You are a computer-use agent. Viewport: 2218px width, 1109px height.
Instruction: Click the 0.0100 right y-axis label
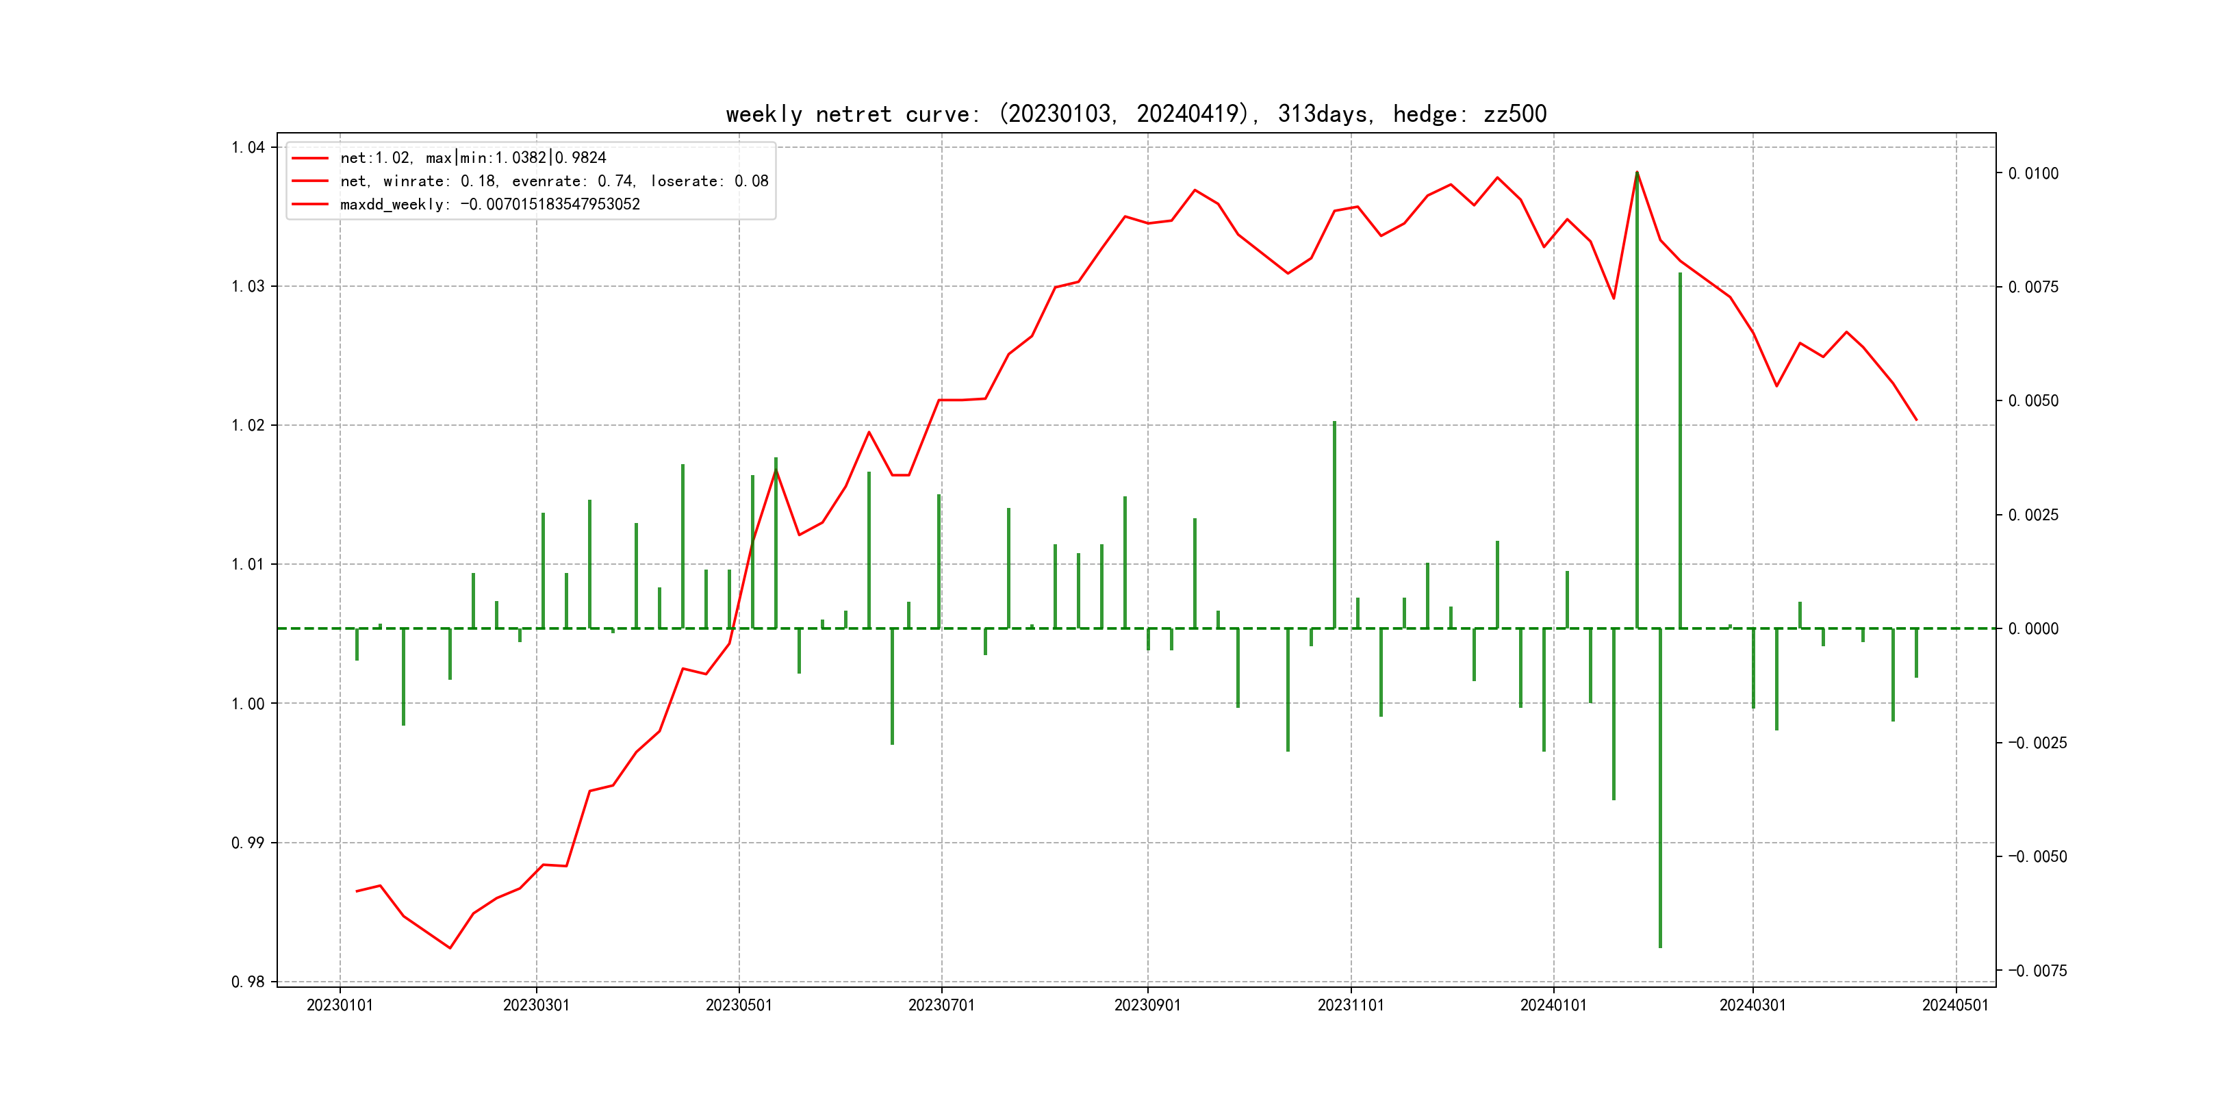[2033, 173]
